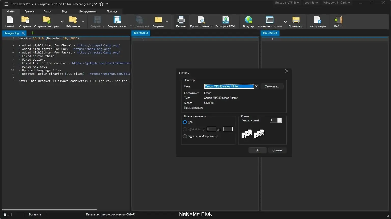Switch to the Правка ribbon tab
This screenshot has width=391, height=219.
point(29,11)
